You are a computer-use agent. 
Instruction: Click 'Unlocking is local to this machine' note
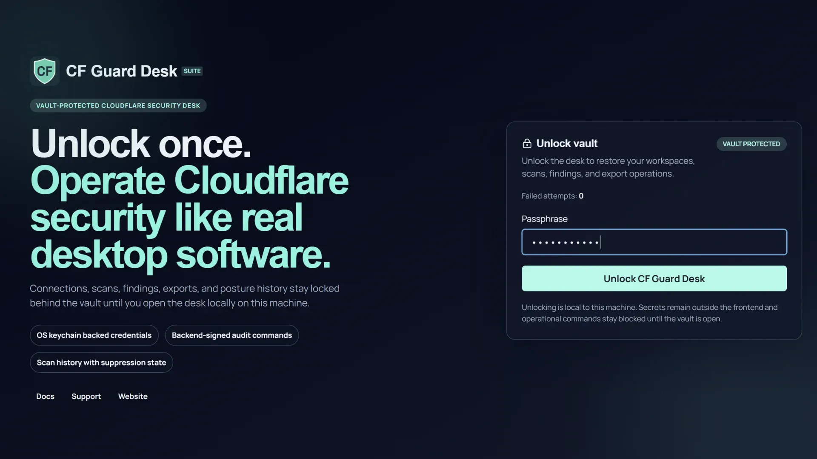(649, 313)
